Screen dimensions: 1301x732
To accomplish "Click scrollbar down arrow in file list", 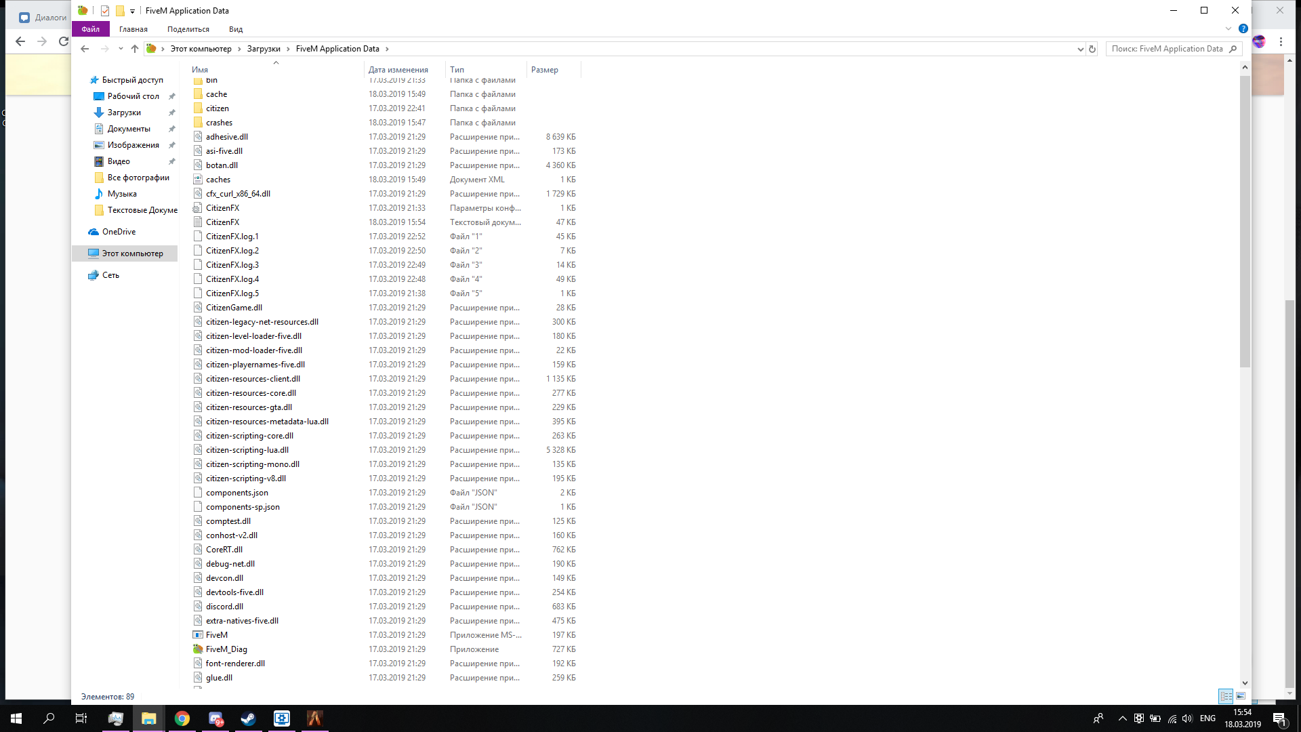I will 1245,683.
